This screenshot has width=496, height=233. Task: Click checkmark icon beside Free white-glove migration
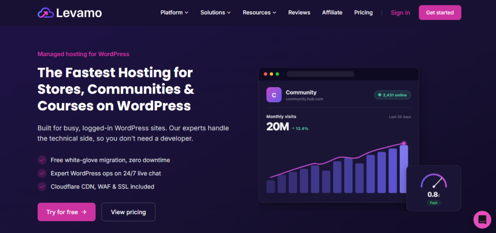tap(42, 160)
